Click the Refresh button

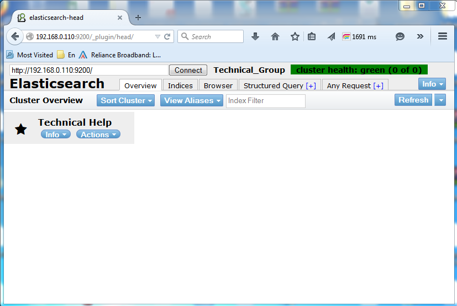coord(413,100)
